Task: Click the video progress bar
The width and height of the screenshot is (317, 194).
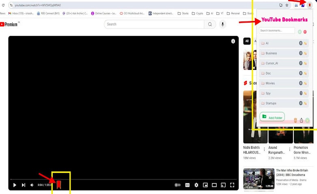Action: [122, 179]
